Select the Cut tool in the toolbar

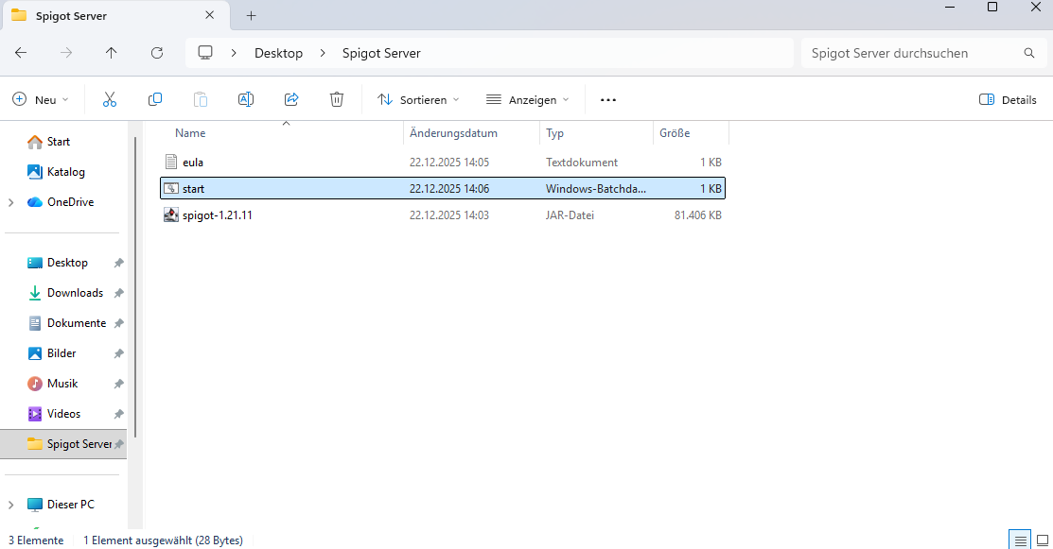tap(110, 99)
